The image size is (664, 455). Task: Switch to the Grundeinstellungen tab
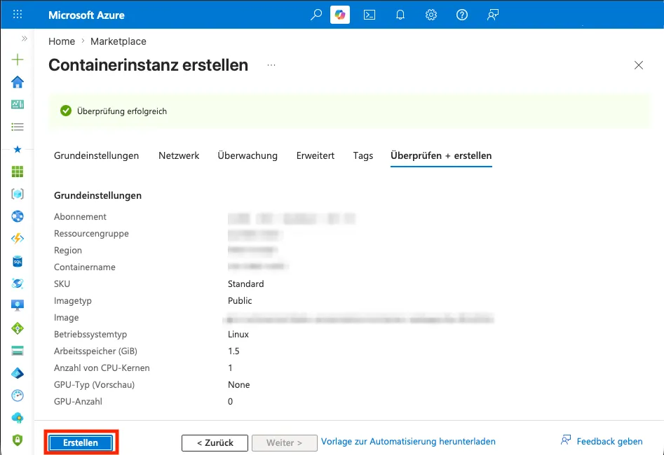96,155
